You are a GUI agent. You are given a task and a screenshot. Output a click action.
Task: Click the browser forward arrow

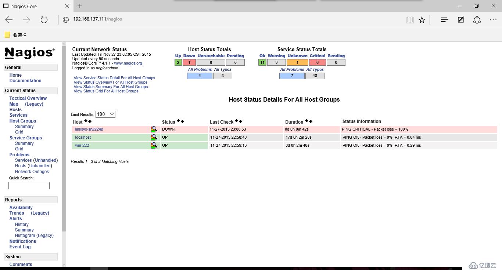pyautogui.click(x=26, y=20)
